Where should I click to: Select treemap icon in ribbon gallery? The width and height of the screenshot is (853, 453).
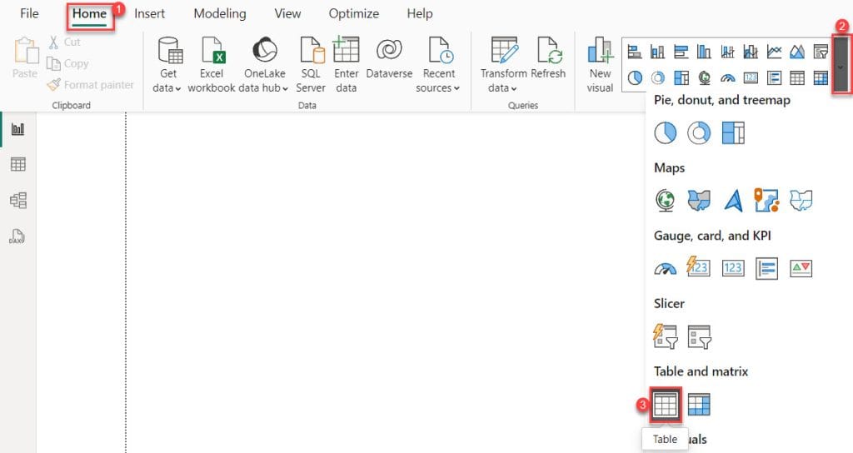681,77
